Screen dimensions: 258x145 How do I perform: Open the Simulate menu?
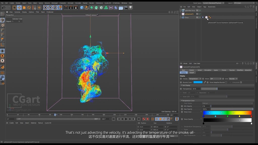[78, 3]
